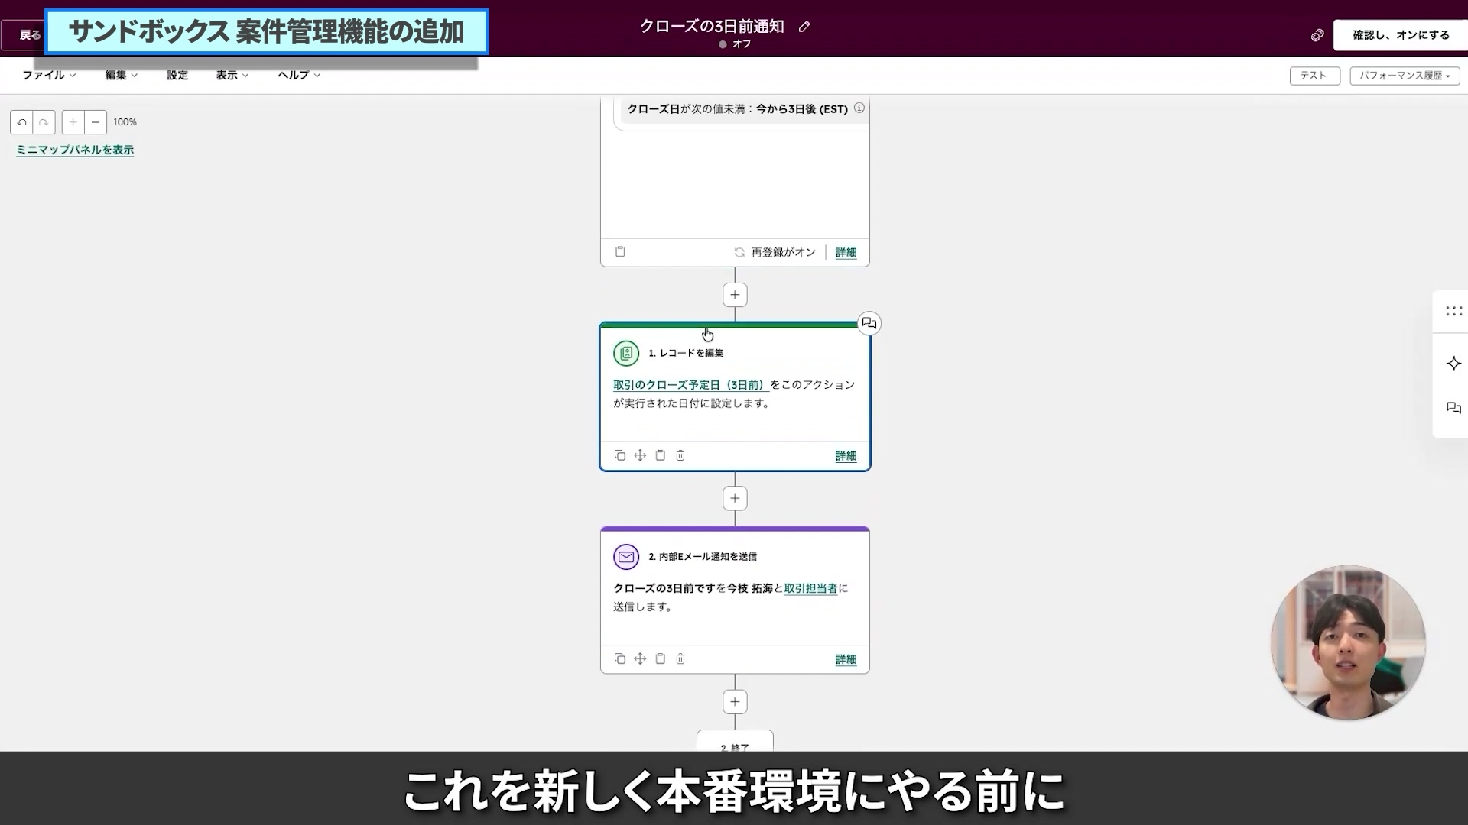Show the minimap with ミニマップパネルを表示
The height and width of the screenshot is (825, 1468).
tap(74, 150)
